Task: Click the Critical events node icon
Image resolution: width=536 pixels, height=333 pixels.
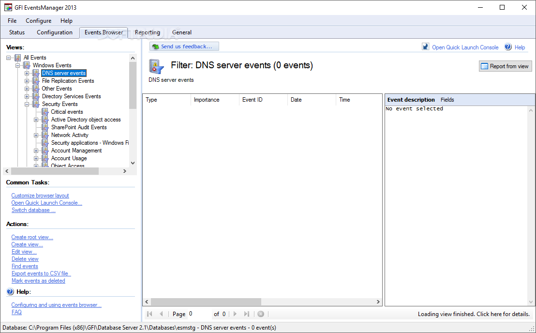Action: (x=45, y=112)
